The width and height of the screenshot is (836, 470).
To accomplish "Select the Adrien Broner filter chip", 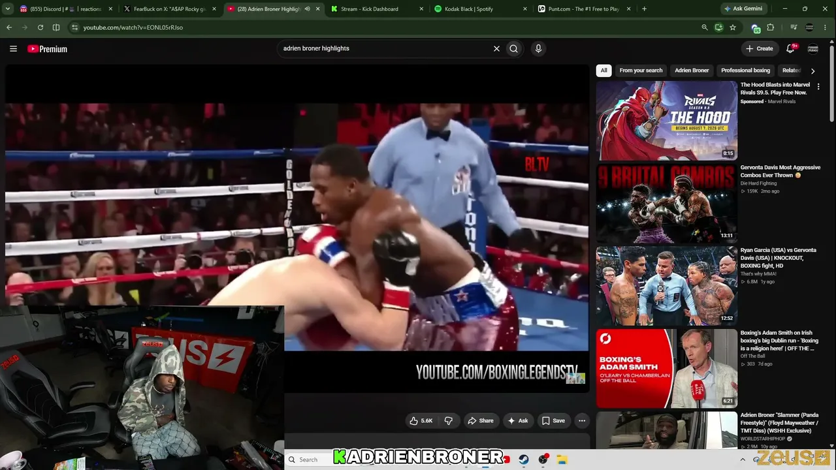I will click(x=692, y=70).
